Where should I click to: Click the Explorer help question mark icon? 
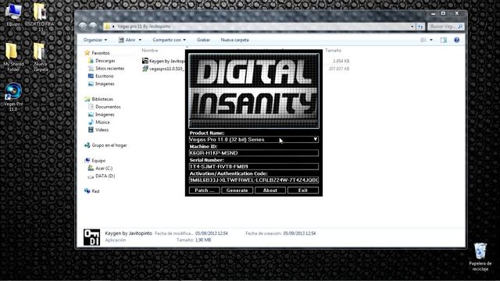456,40
